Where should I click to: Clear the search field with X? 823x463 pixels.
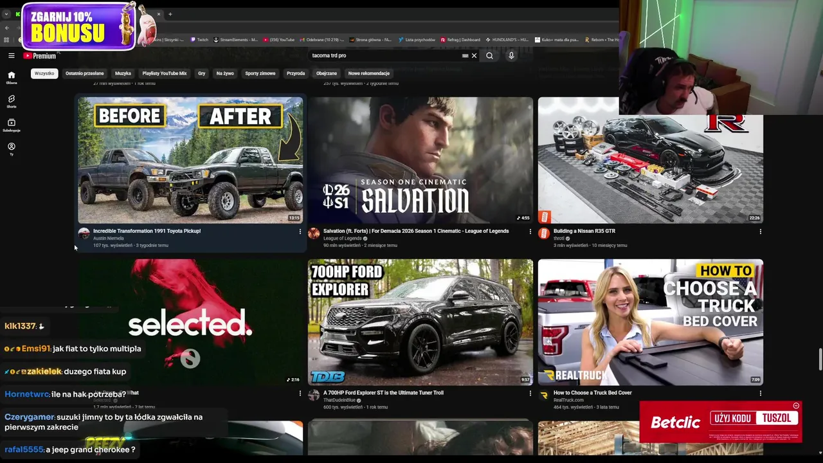pyautogui.click(x=474, y=56)
